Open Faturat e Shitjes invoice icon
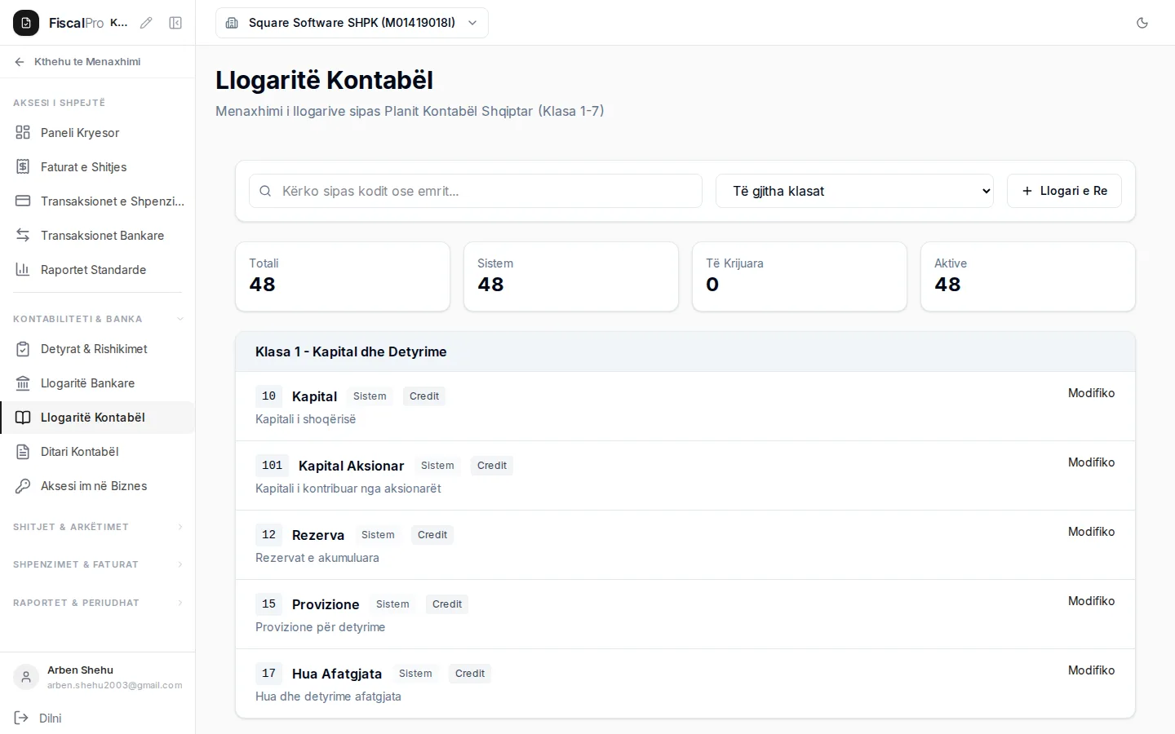This screenshot has height=734, width=1175. (x=23, y=166)
